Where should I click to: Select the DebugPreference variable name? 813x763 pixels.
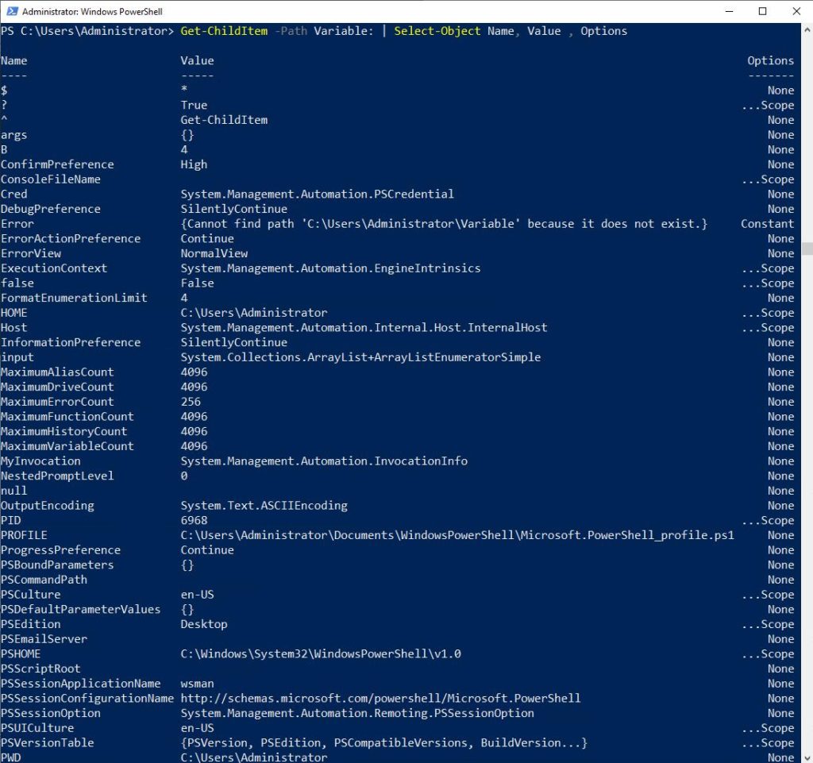[50, 209]
